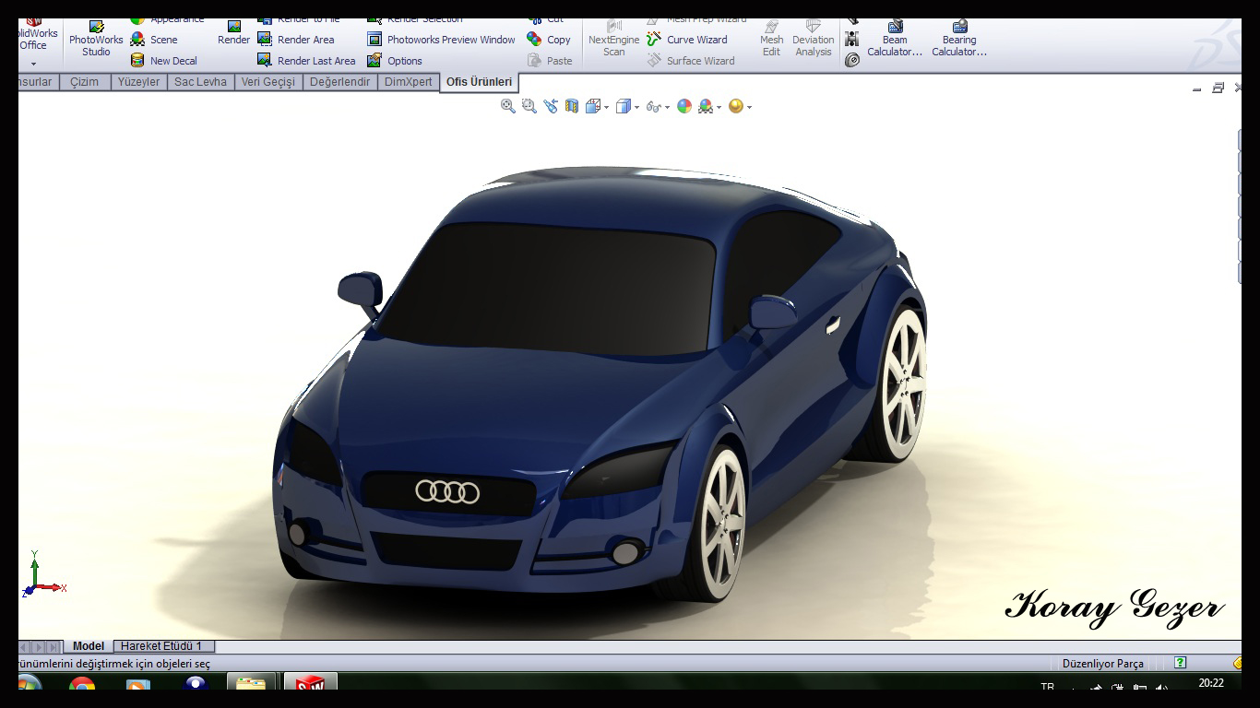Toggle the Section View icon
1260x708 pixels.
point(572,106)
